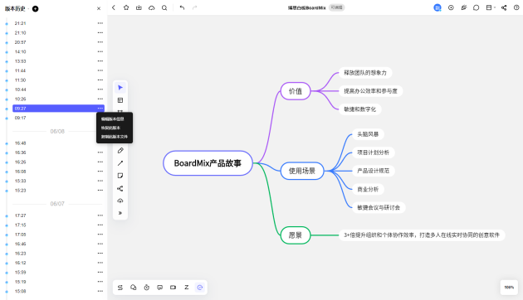Screen dimensions: 523x300
Task: Select the 项目计划分析 leaf node
Action: pos(374,152)
